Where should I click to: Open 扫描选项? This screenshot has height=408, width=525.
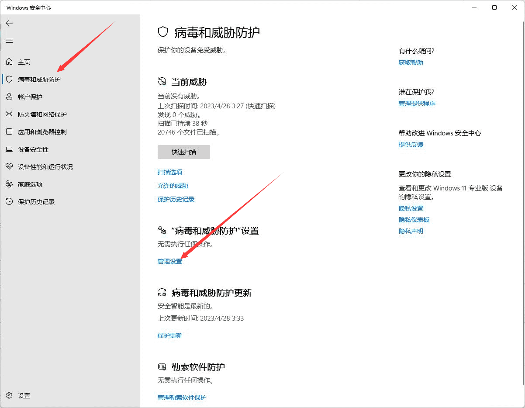pos(170,172)
